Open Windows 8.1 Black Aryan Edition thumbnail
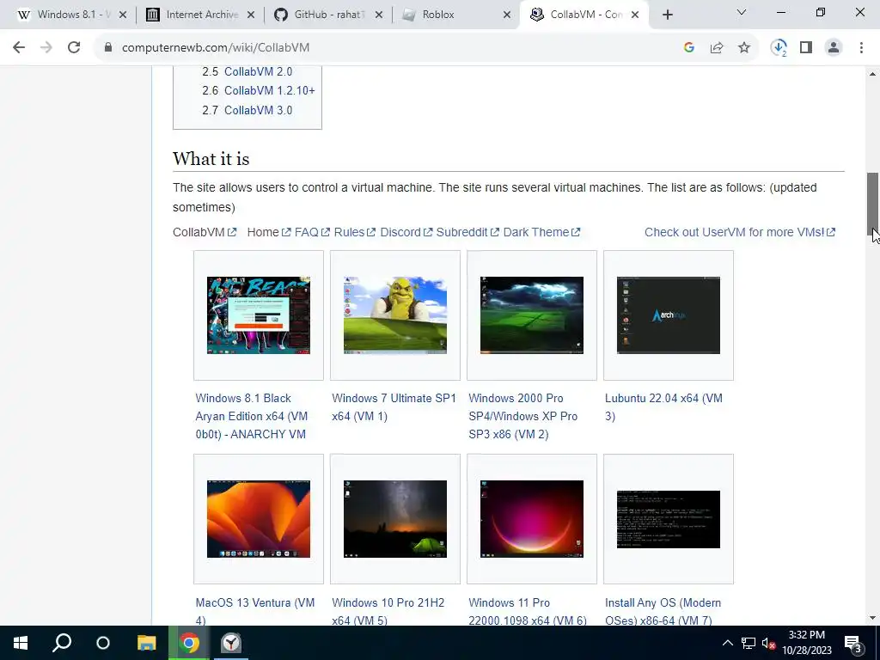The image size is (880, 660). [258, 315]
